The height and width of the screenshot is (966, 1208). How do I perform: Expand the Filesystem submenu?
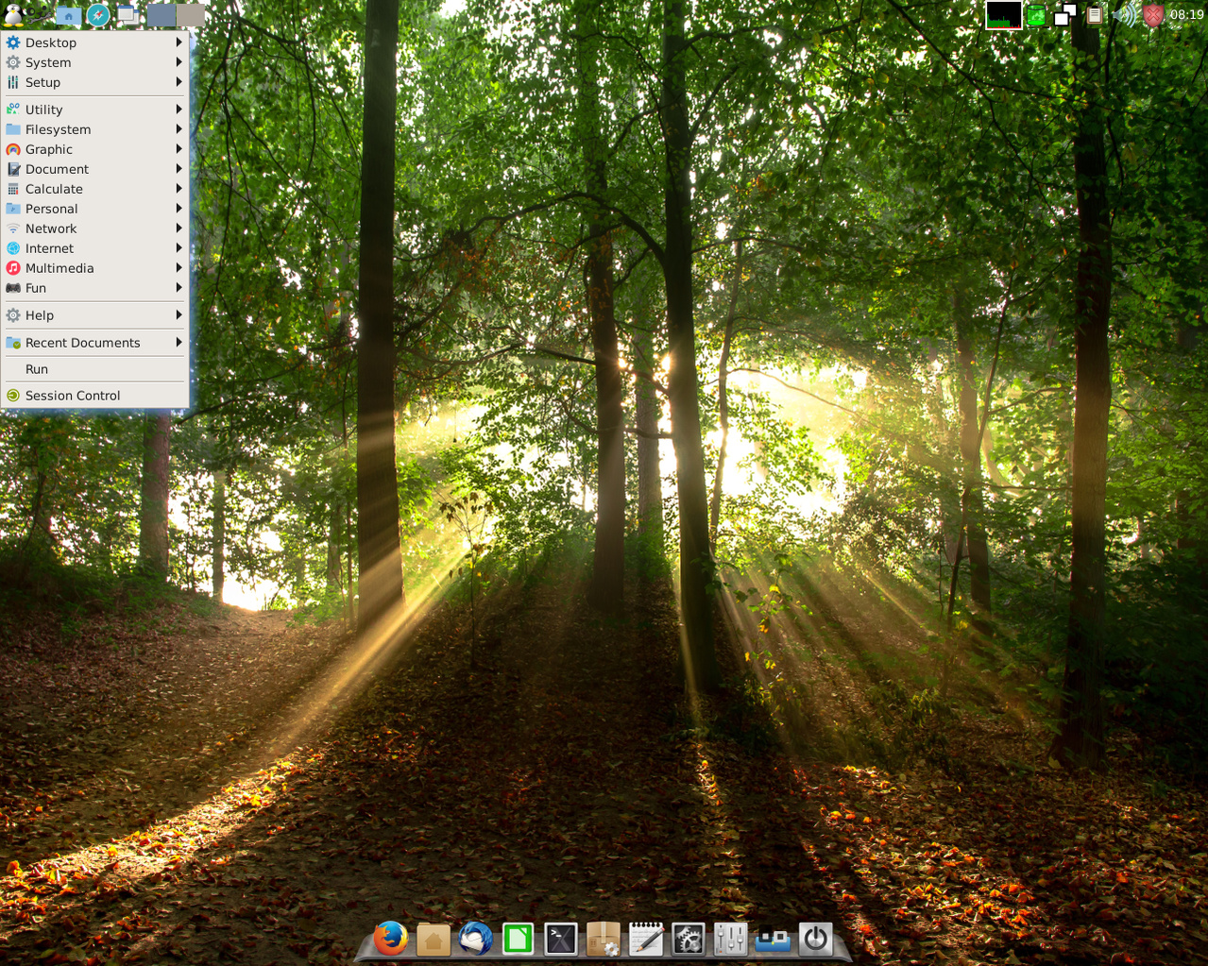[x=94, y=129]
